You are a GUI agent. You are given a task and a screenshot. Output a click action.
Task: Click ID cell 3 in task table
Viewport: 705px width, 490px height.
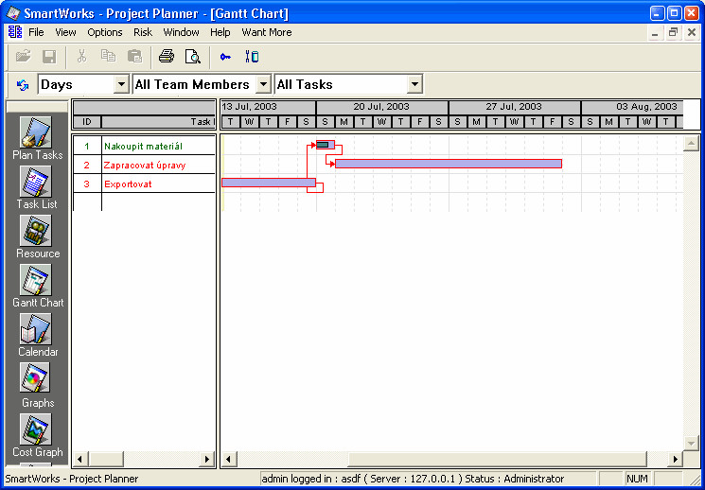coord(87,184)
